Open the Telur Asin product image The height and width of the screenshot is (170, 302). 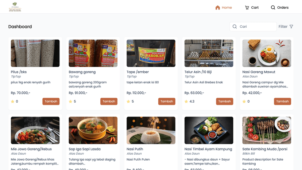click(x=209, y=53)
